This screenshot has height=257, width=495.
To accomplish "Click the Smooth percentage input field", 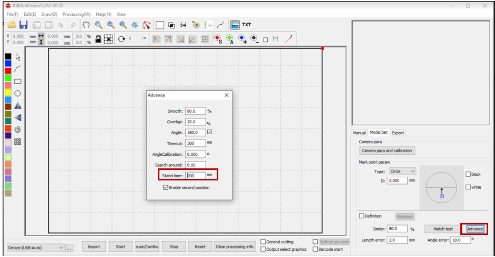I will pyautogui.click(x=195, y=111).
